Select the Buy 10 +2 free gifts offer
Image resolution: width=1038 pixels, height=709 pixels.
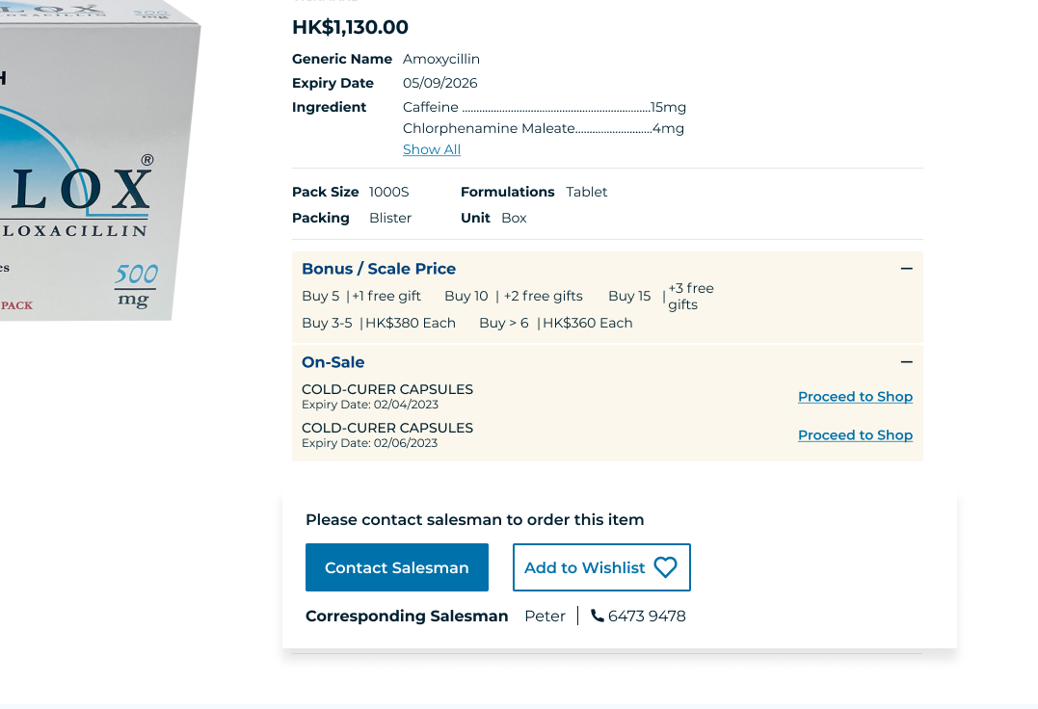click(514, 296)
